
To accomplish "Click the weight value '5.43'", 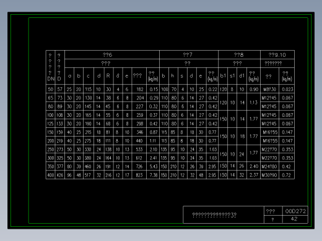I will pos(154,166).
